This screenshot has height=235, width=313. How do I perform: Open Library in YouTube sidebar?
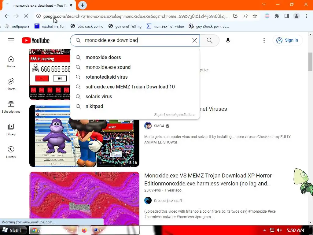click(11, 130)
